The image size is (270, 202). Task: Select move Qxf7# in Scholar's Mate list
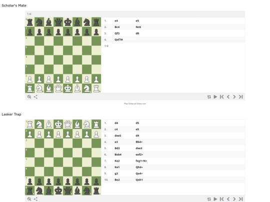pos(118,40)
